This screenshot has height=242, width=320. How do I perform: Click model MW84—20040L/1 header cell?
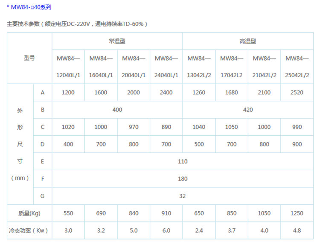tap(134, 67)
